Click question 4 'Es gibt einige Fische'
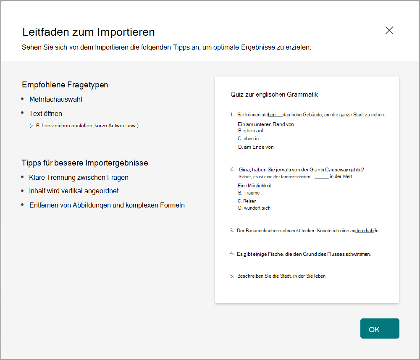The width and height of the screenshot is (420, 360). [x=304, y=254]
